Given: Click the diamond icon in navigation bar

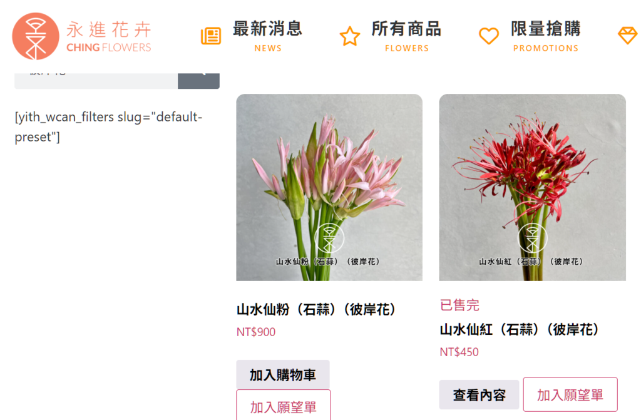Looking at the screenshot, I should (x=628, y=36).
